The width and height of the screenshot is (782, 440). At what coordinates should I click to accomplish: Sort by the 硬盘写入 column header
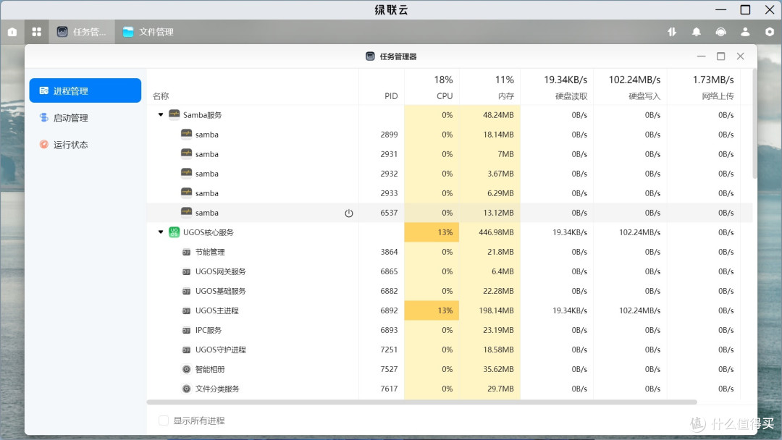point(644,96)
